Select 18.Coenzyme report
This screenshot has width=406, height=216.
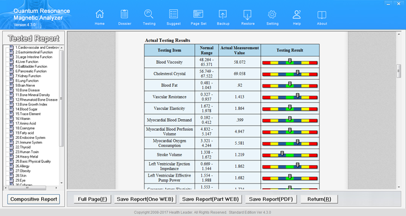click(x=25, y=128)
